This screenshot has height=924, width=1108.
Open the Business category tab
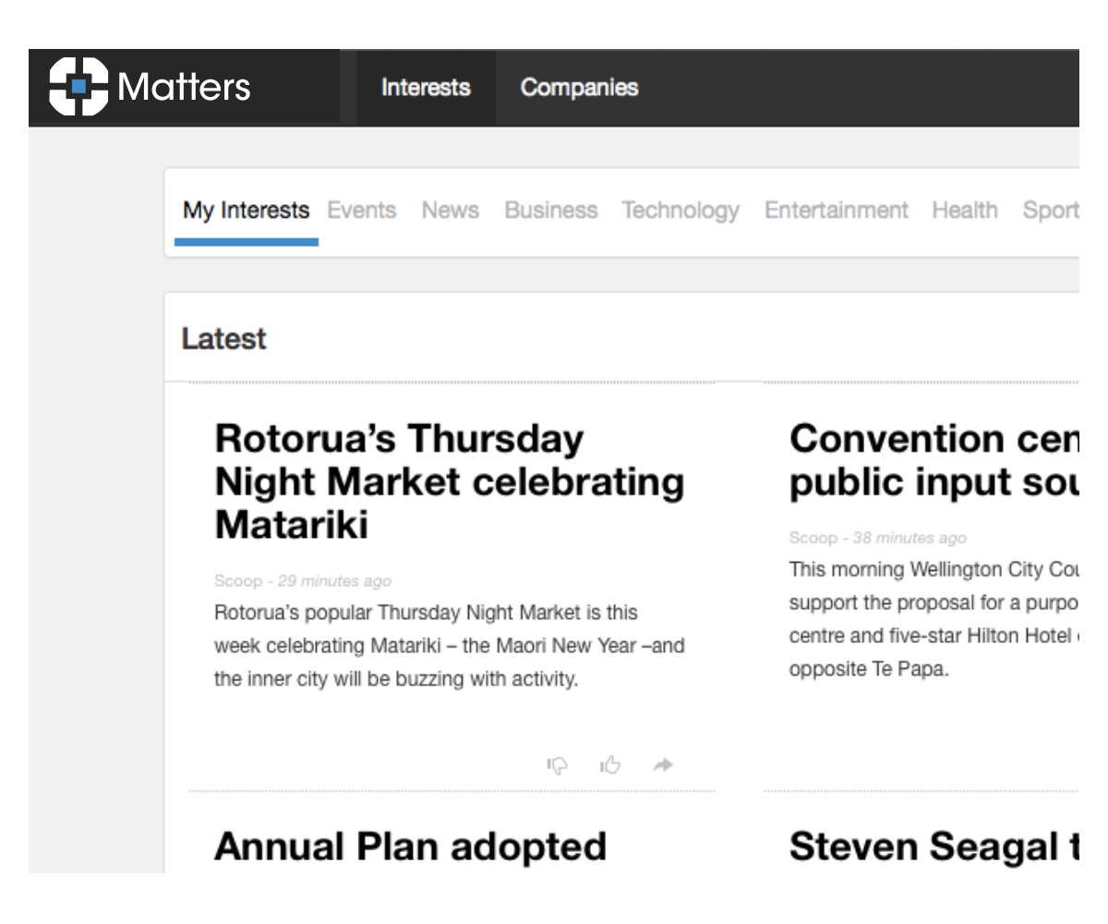pos(551,211)
